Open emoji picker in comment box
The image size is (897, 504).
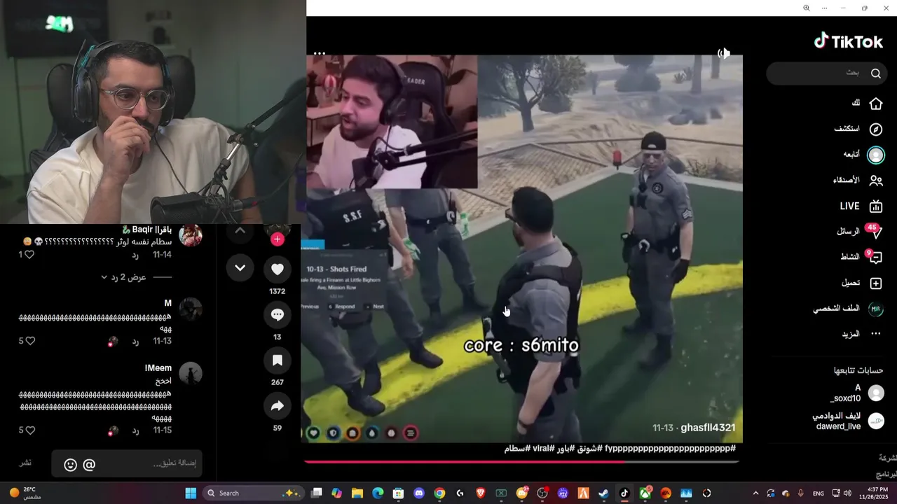pos(70,464)
